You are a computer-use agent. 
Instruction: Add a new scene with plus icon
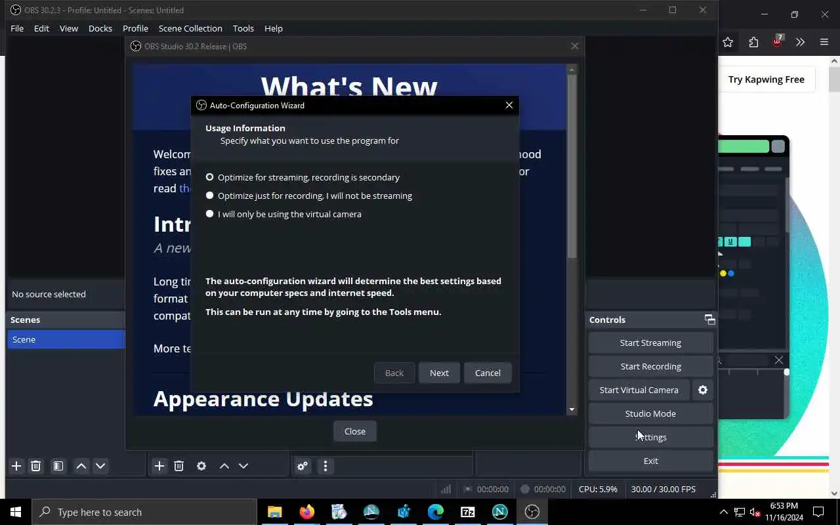[x=16, y=466]
